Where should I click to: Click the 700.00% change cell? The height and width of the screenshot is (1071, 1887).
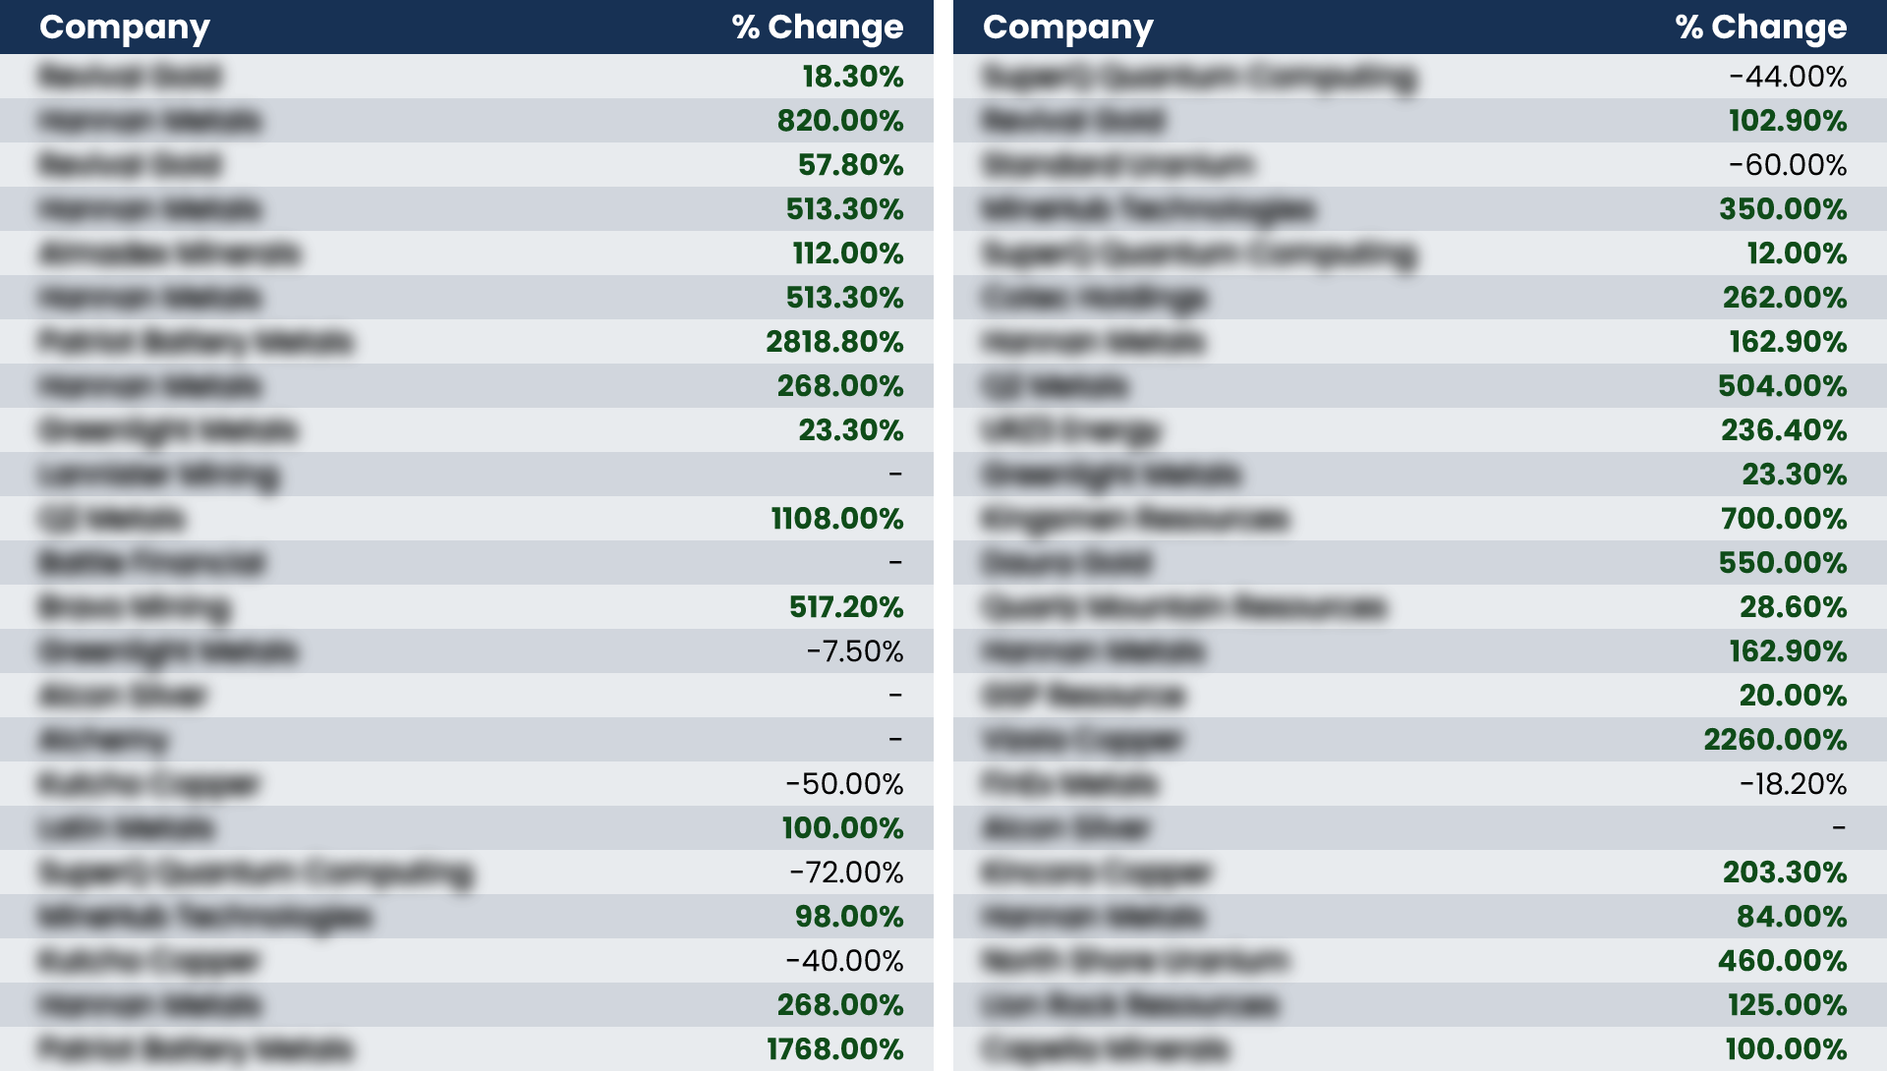(x=1784, y=519)
